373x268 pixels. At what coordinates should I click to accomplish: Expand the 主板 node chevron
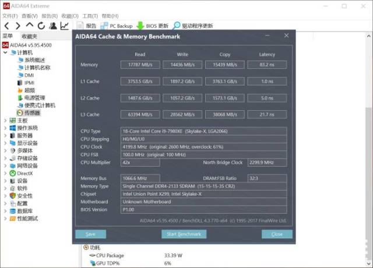[5, 121]
